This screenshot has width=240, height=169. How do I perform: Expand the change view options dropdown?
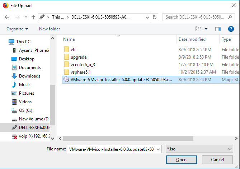click(206, 29)
